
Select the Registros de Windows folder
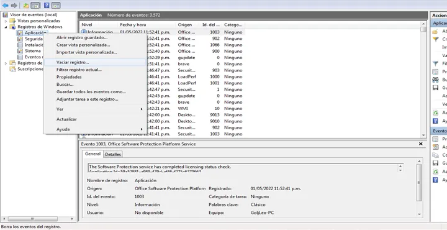pyautogui.click(x=40, y=27)
